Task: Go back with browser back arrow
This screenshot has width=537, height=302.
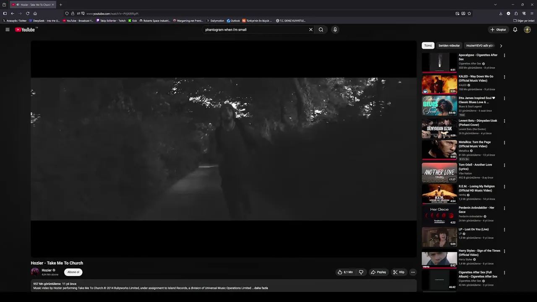Action: [13, 13]
